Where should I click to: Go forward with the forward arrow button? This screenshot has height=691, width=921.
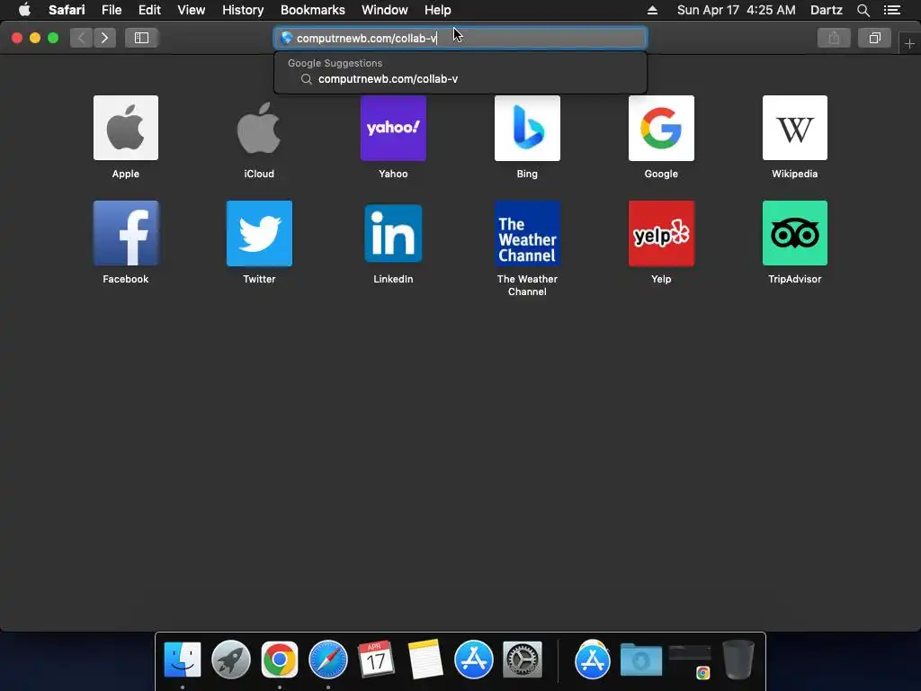pyautogui.click(x=104, y=38)
